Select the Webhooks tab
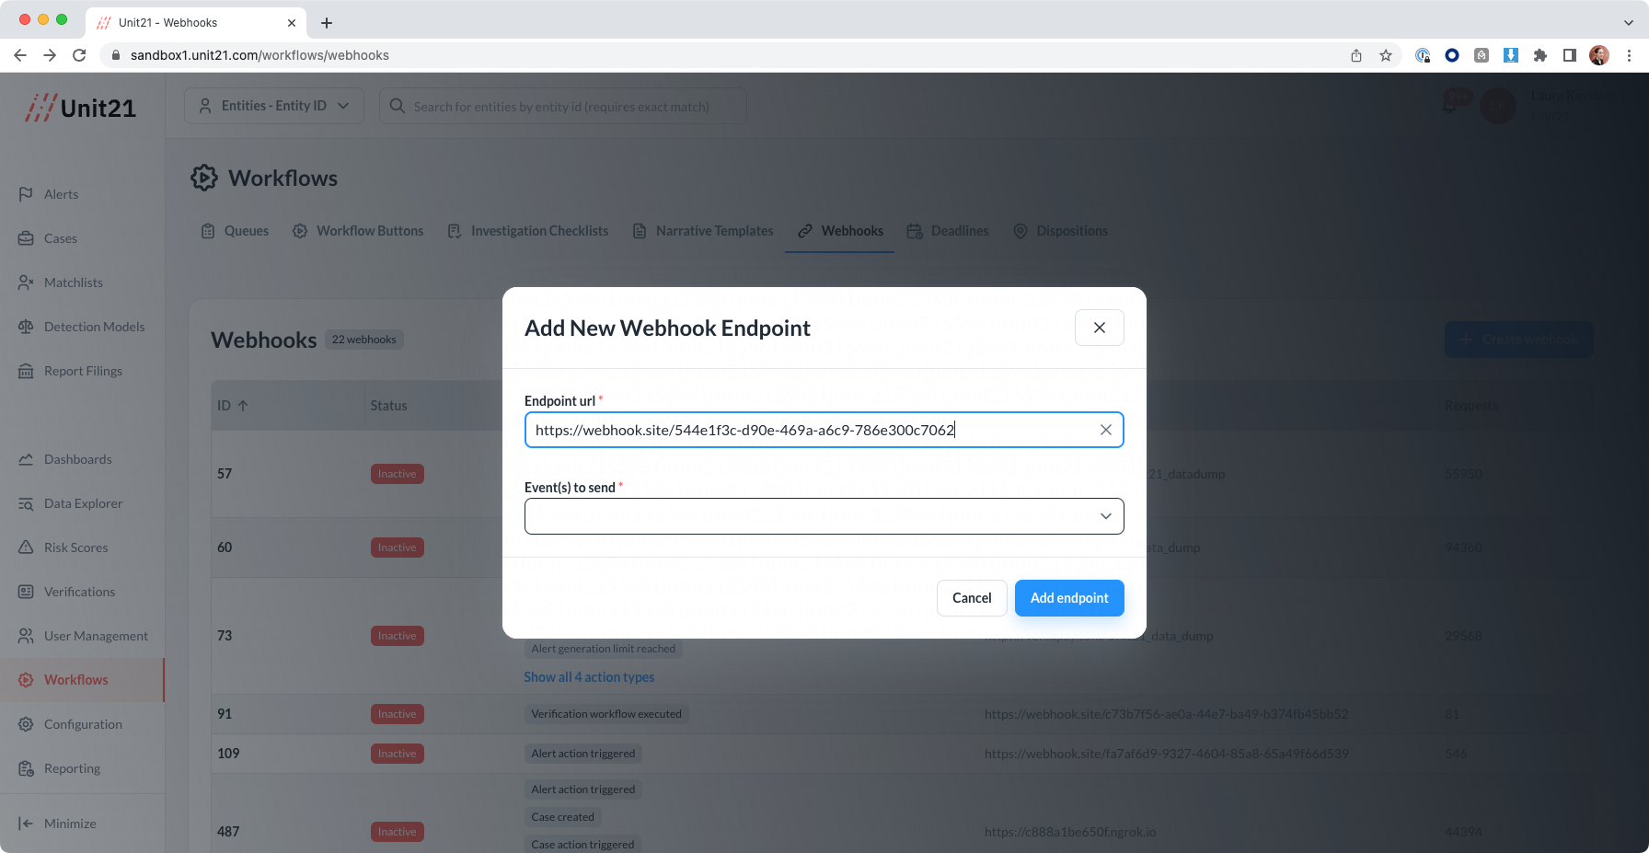Viewport: 1649px width, 853px height. 840,231
